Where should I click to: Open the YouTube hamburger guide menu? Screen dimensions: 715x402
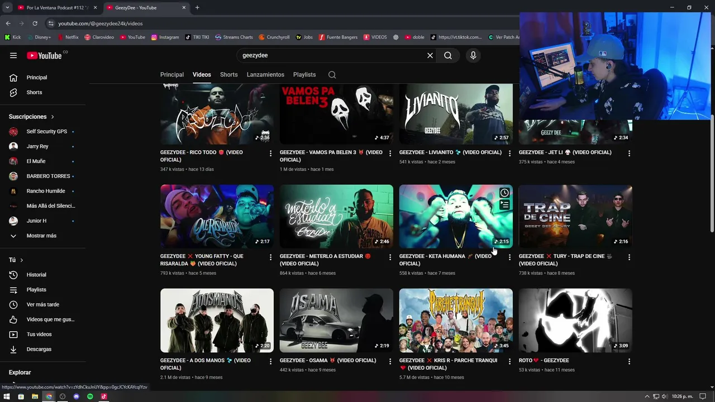[13, 55]
